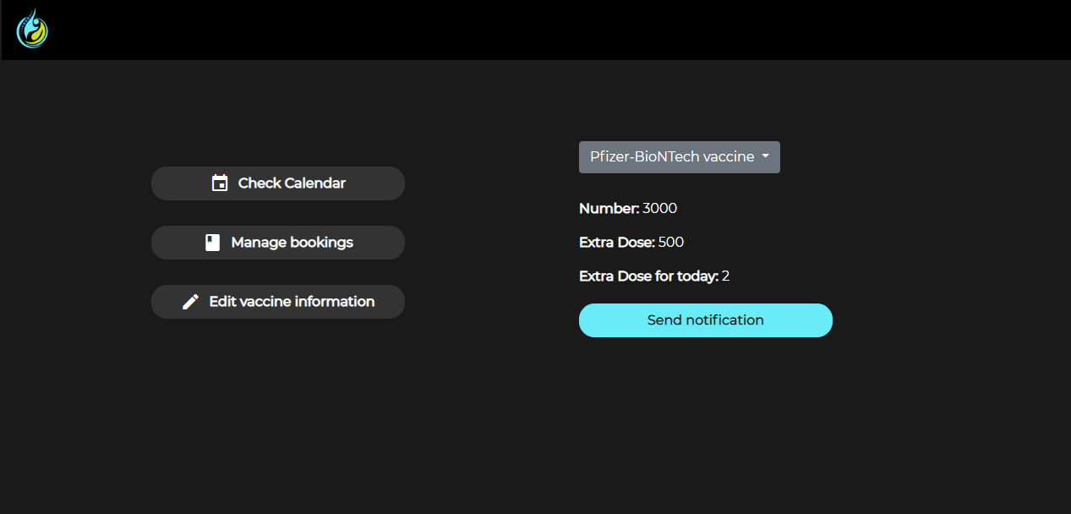Click the calendar icon beside Check Calendar
The width and height of the screenshot is (1071, 514).
coord(220,183)
